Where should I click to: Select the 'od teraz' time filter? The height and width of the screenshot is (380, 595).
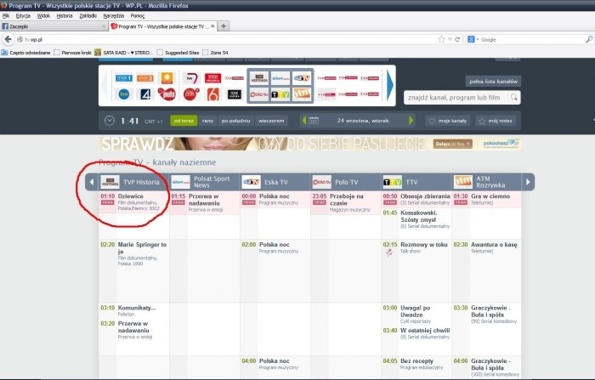tap(183, 121)
